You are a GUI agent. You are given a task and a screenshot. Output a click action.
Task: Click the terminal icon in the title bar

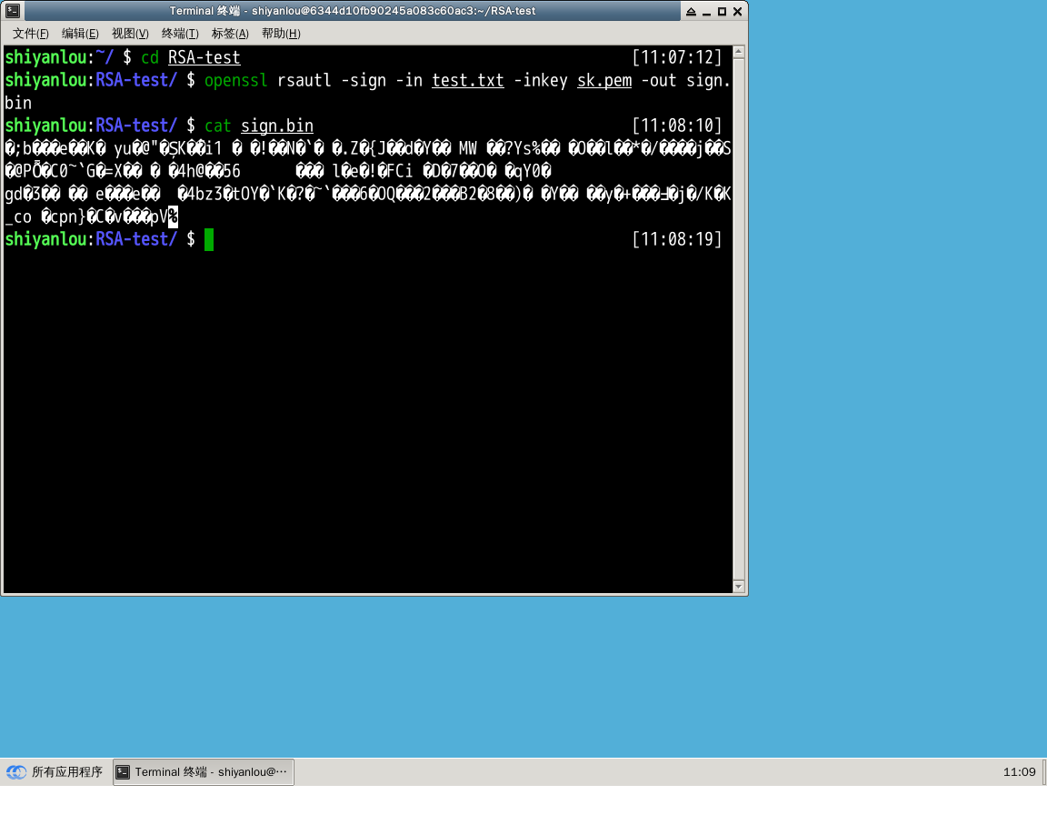click(13, 11)
